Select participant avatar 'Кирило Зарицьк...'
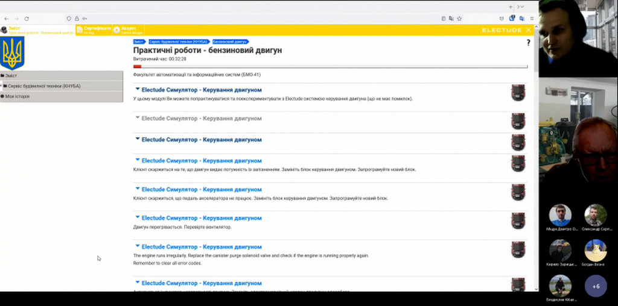 coord(560,251)
